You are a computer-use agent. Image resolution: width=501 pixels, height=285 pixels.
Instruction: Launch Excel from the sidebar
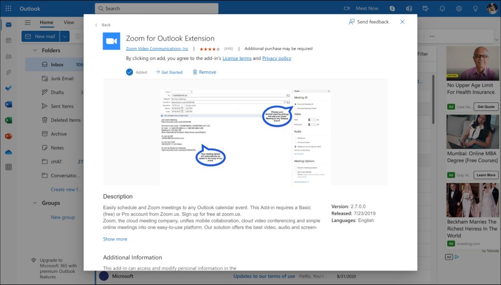point(7,120)
